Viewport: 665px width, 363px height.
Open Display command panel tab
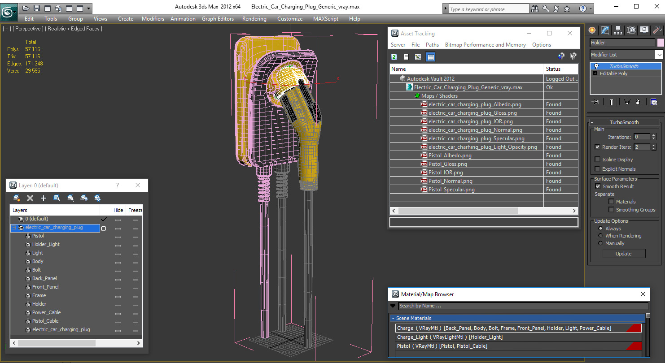(644, 30)
